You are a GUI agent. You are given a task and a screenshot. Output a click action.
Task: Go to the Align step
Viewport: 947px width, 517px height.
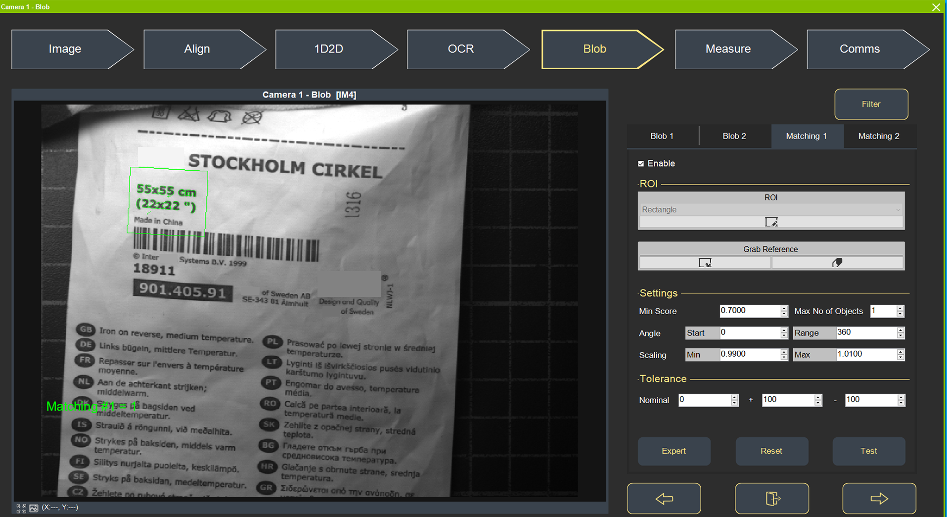point(204,49)
